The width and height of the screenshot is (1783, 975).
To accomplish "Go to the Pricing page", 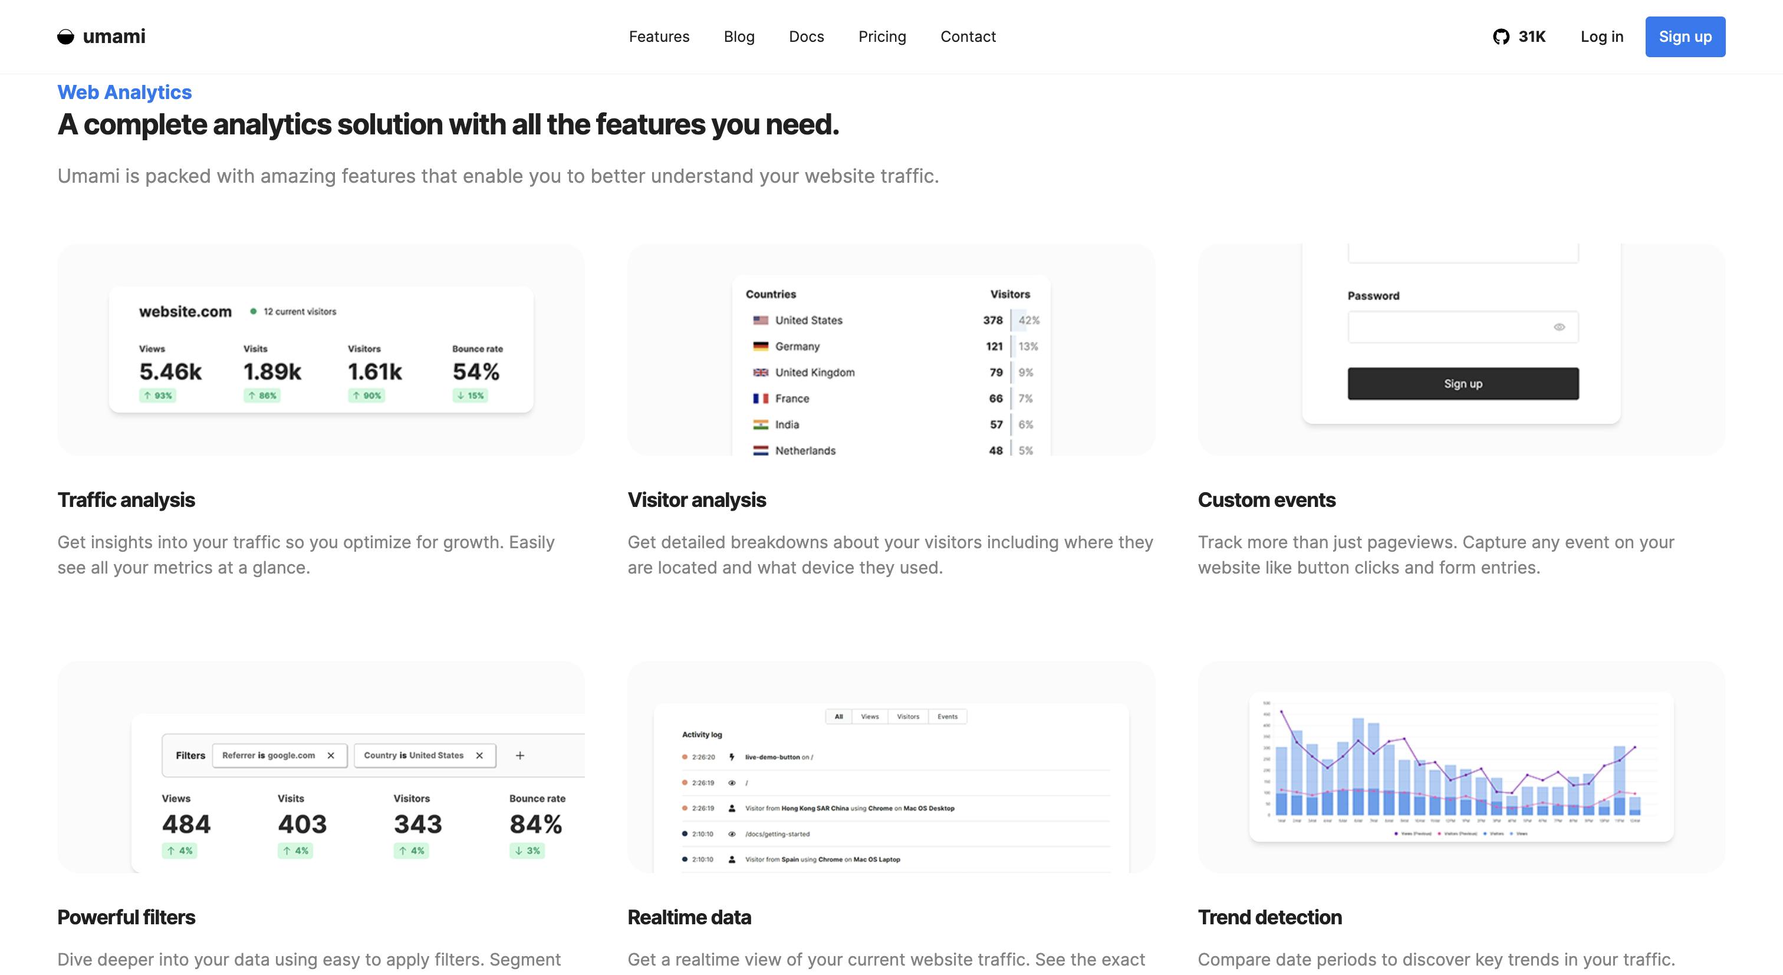I will [882, 37].
